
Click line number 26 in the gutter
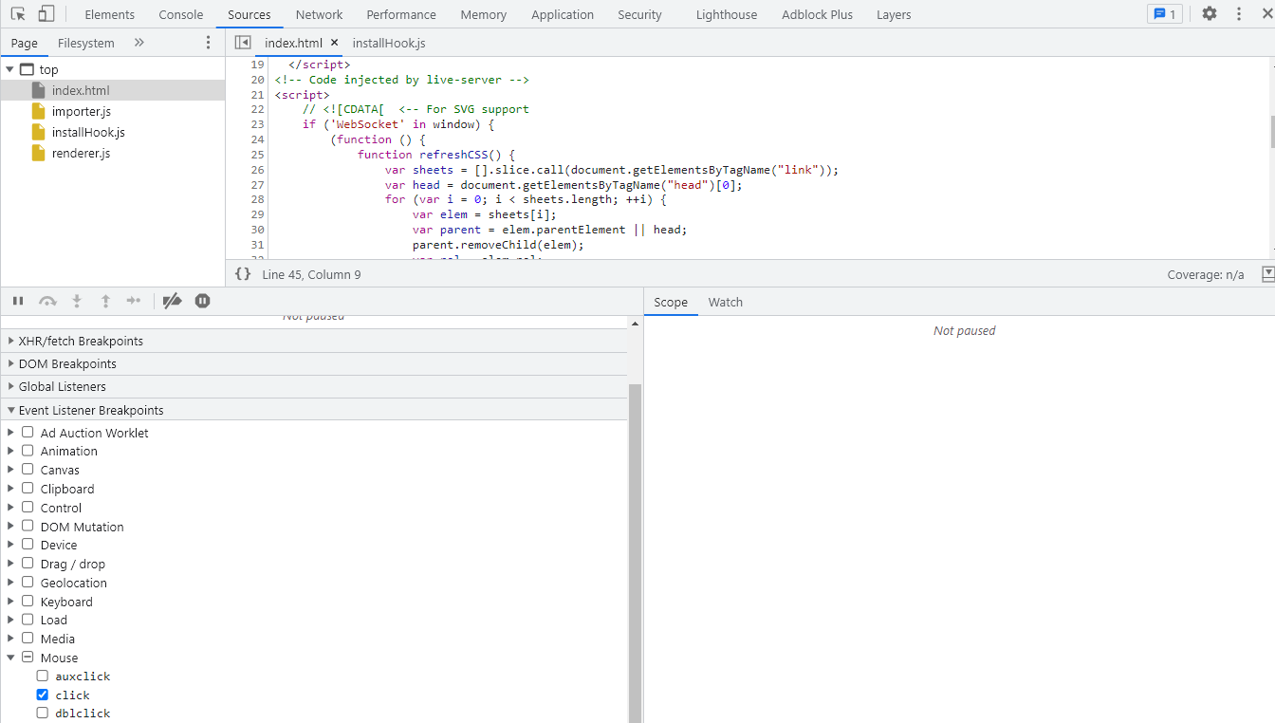(x=256, y=170)
